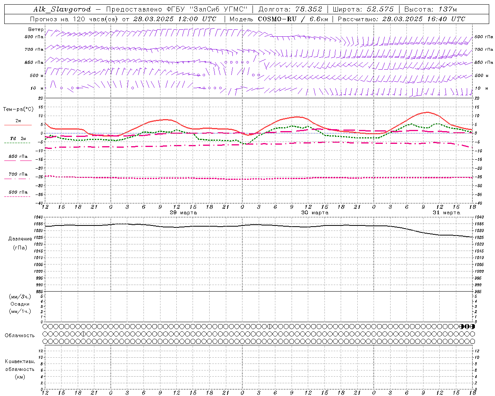Click the station name Alk_Slavgorod in header
This screenshot has height=396, width=495.
coord(62,9)
